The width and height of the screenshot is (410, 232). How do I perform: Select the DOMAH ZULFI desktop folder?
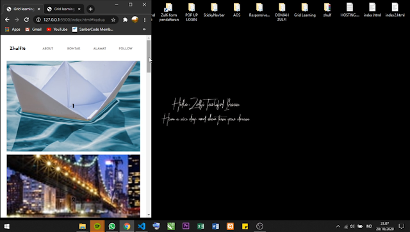coord(282,12)
